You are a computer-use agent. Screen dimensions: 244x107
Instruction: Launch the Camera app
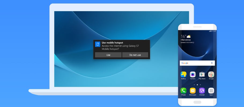tap(193, 74)
